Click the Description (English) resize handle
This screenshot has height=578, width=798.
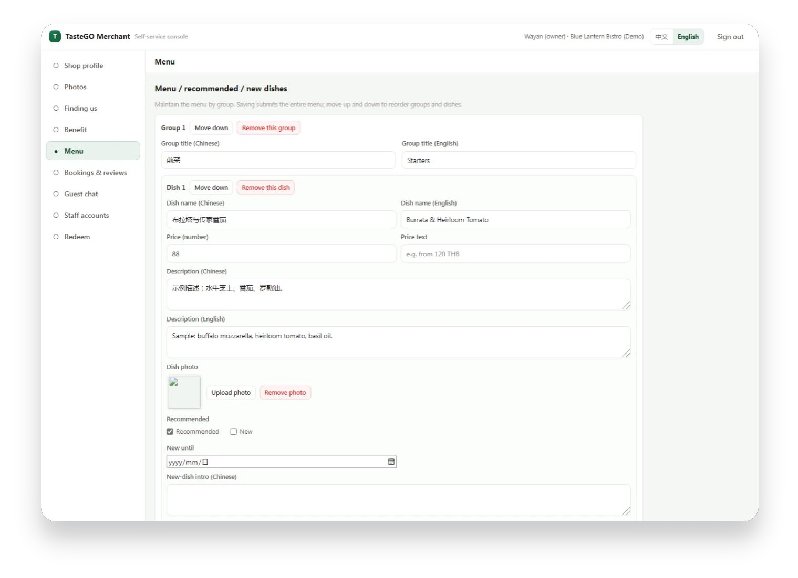click(626, 353)
